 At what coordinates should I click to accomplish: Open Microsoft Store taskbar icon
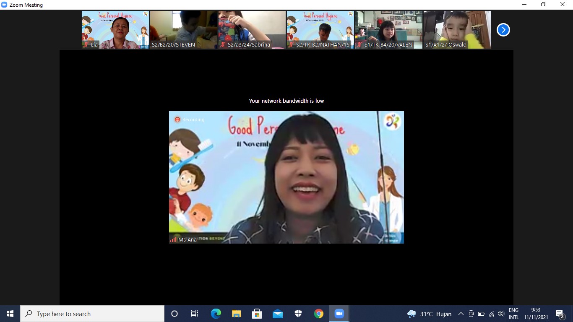[257, 314]
